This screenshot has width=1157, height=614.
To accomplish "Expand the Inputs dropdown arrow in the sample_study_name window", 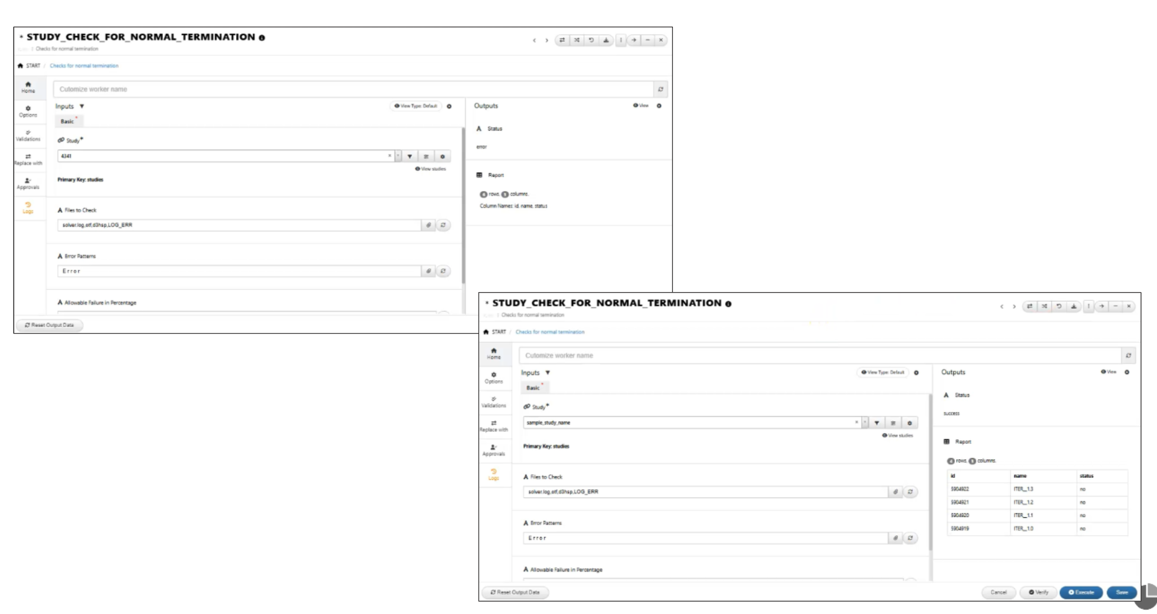I will pyautogui.click(x=547, y=373).
